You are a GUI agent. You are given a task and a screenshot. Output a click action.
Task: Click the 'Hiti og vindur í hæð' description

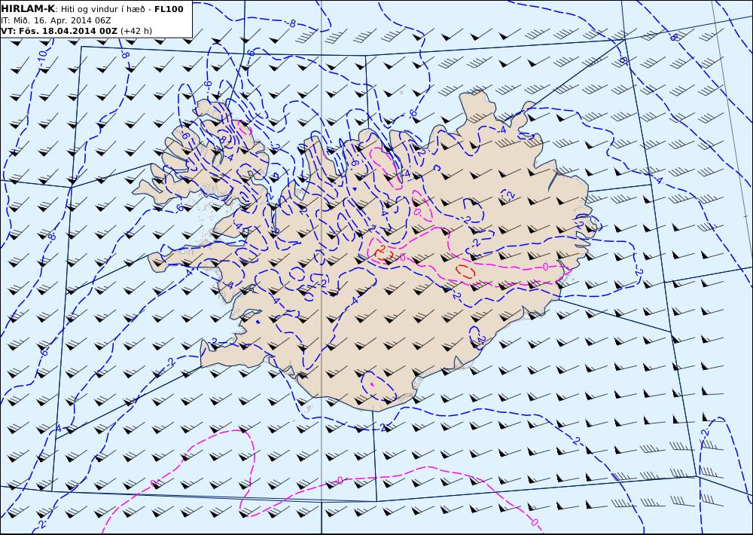(102, 8)
